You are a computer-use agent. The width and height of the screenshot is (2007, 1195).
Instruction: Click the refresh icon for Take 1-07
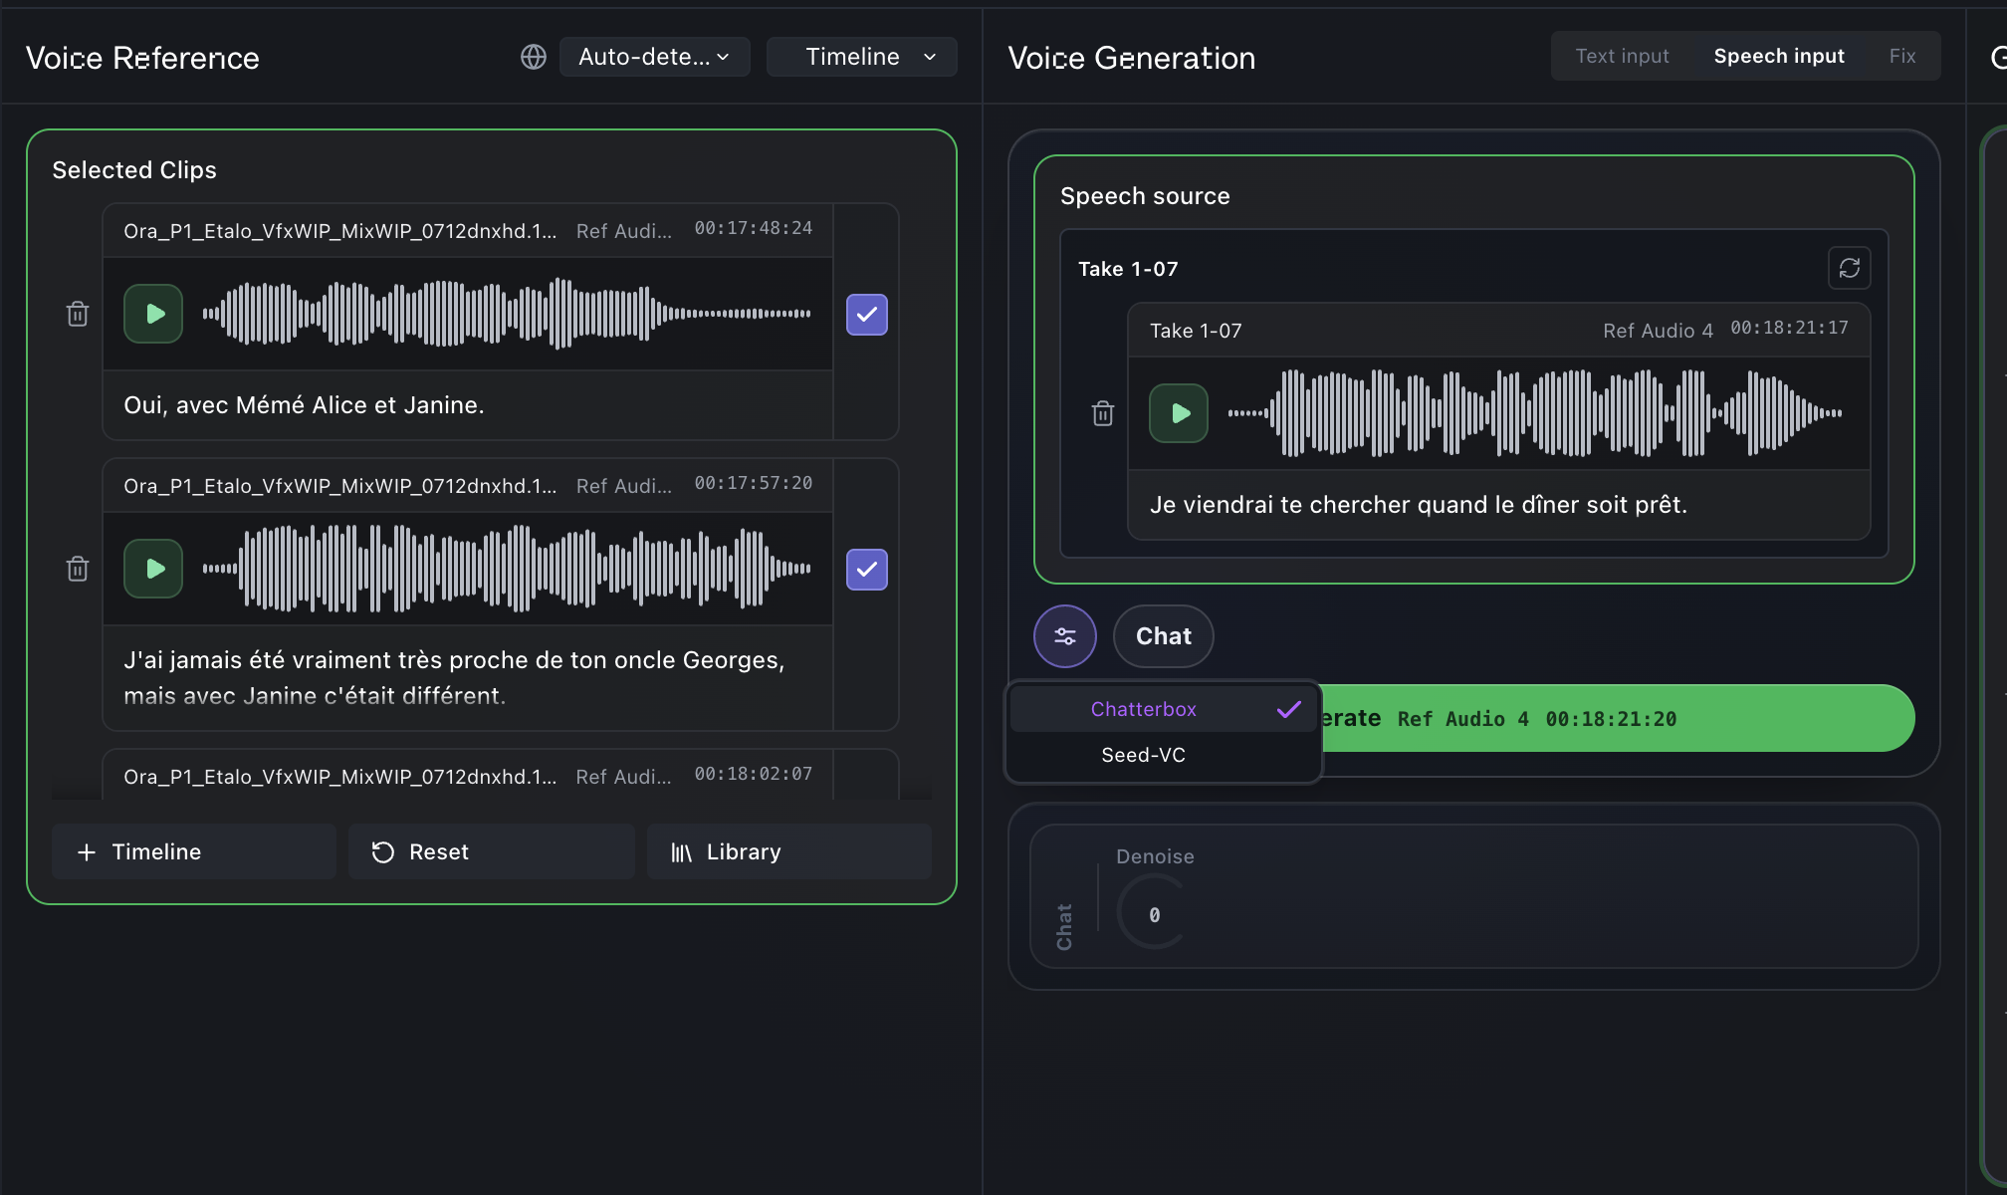[x=1850, y=268]
